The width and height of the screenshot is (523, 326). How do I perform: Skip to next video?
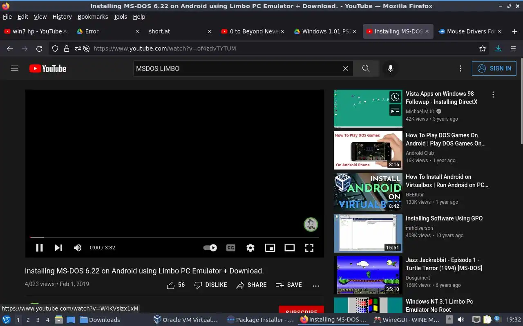coord(58,248)
